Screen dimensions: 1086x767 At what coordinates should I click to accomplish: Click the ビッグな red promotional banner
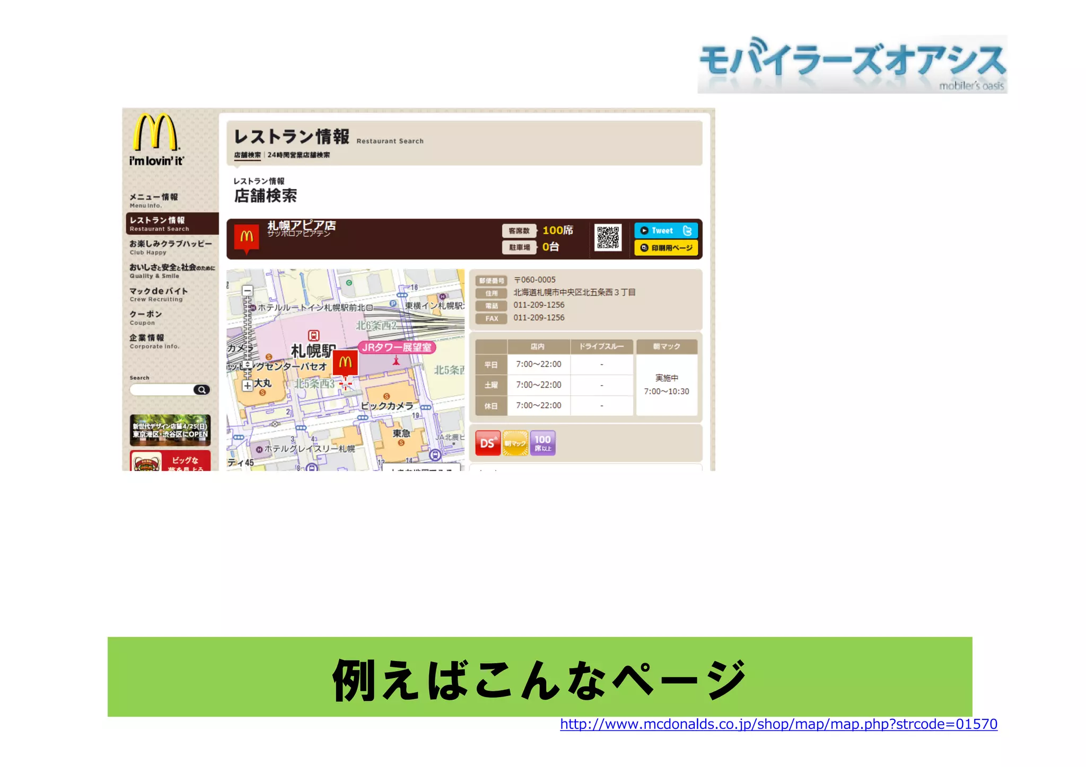tap(170, 460)
